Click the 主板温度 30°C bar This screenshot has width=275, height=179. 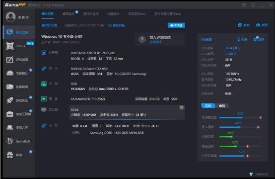pyautogui.click(x=240, y=137)
